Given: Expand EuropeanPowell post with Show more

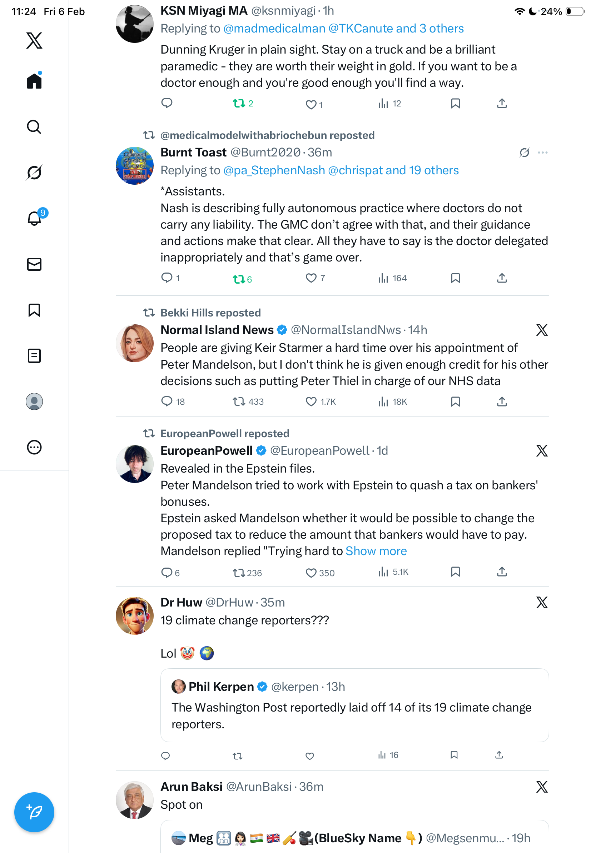Looking at the screenshot, I should click(x=376, y=551).
